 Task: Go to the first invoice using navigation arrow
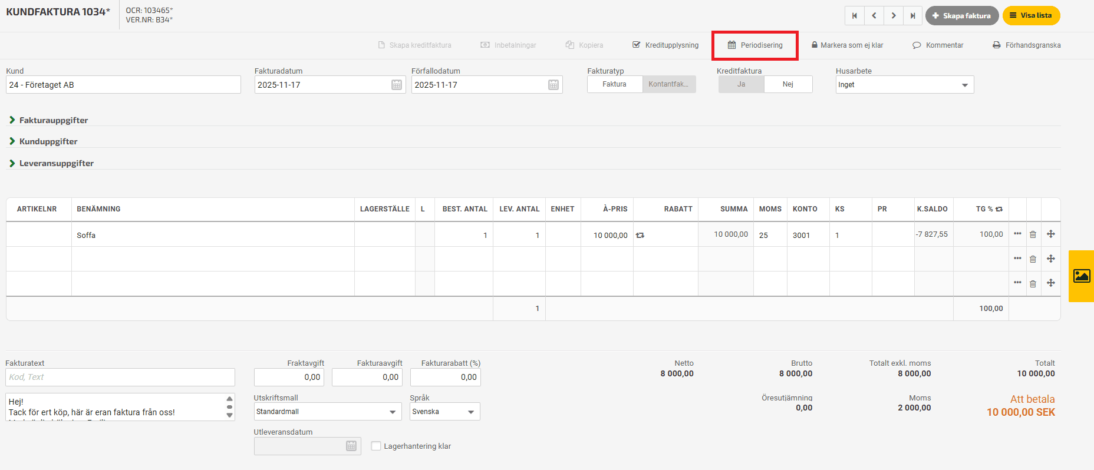tap(854, 16)
